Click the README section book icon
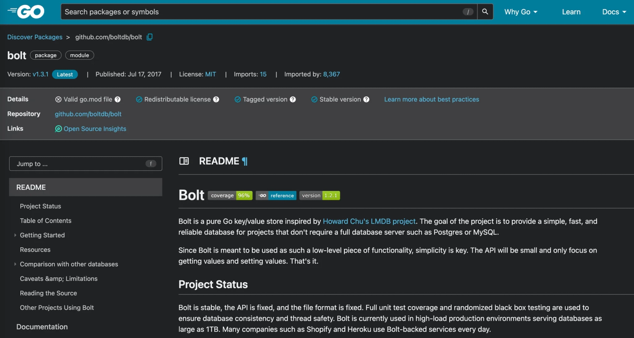Image resolution: width=634 pixels, height=338 pixels. pos(184,161)
